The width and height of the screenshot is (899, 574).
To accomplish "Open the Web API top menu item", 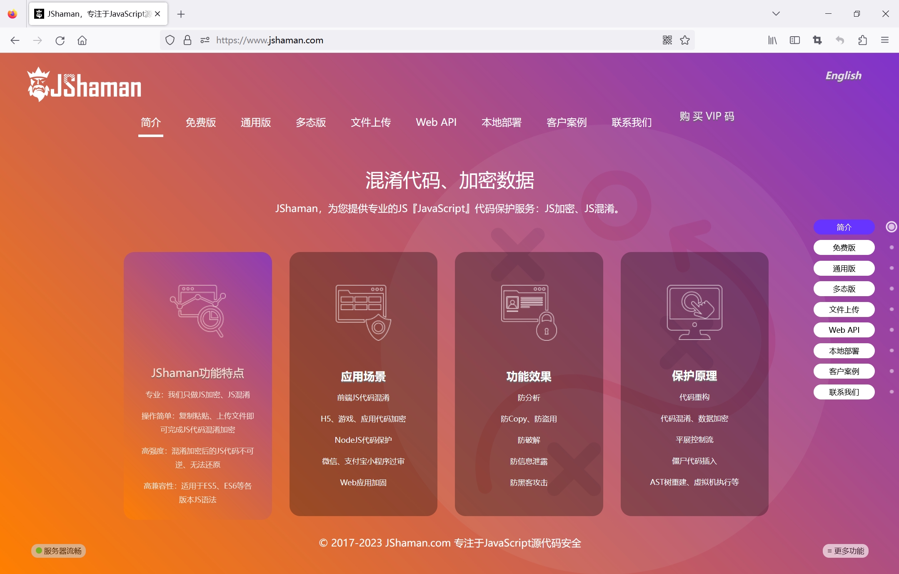I will click(436, 122).
